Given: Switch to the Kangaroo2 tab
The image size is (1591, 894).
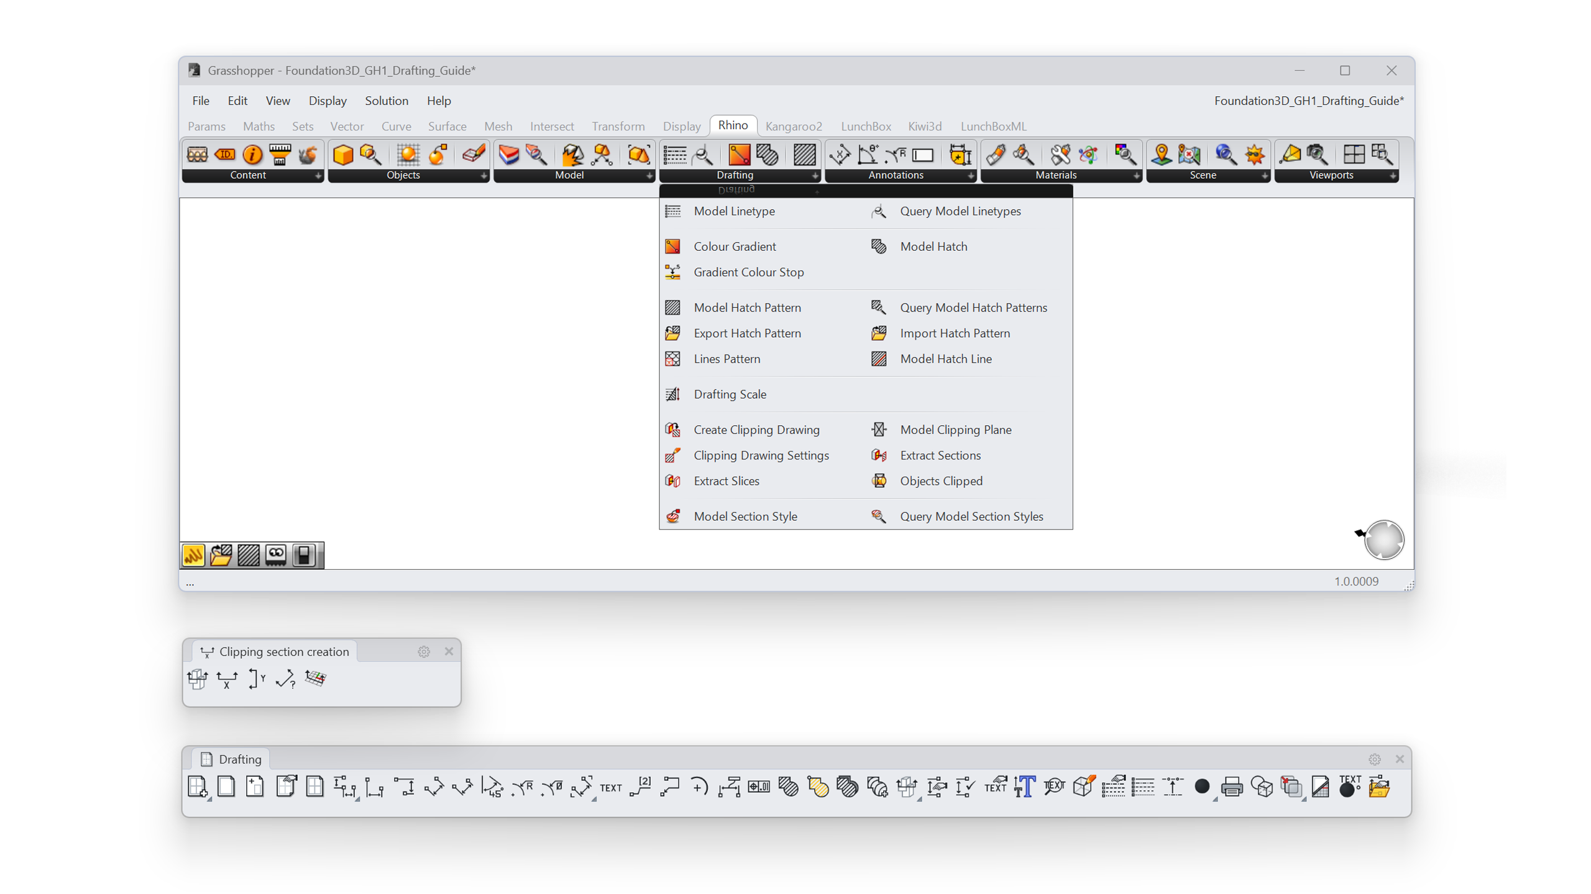Looking at the screenshot, I should point(793,126).
